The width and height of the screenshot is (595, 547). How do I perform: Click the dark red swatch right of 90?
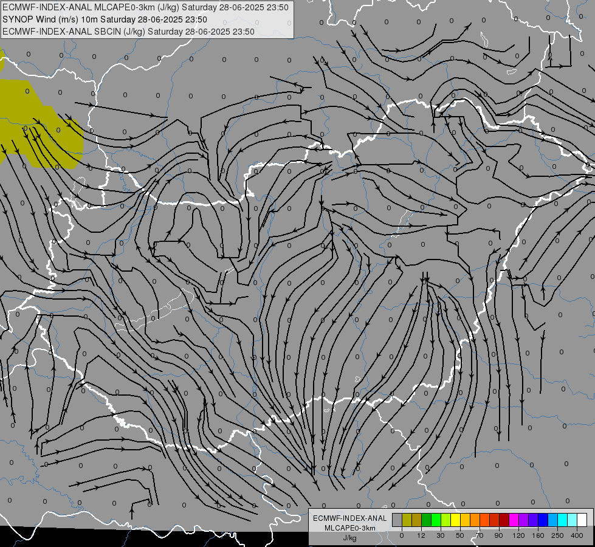coord(504,520)
